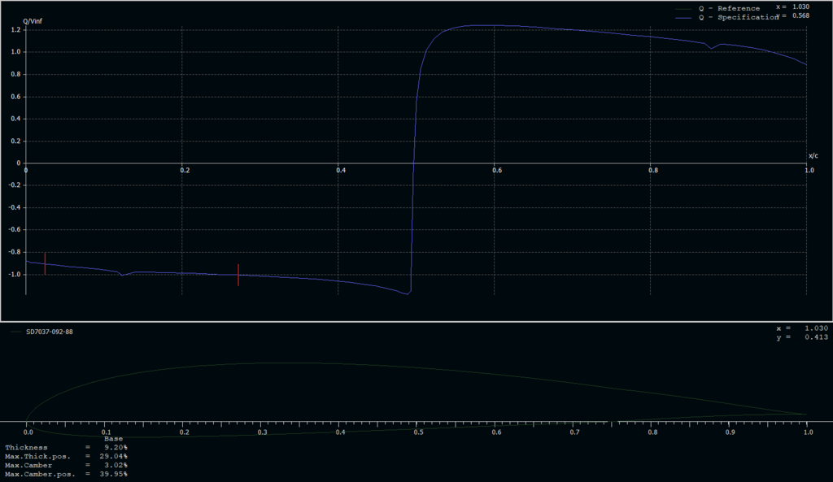Viewport: 833px width, 482px height.
Task: Click the x/c axis label
Action: pos(813,155)
